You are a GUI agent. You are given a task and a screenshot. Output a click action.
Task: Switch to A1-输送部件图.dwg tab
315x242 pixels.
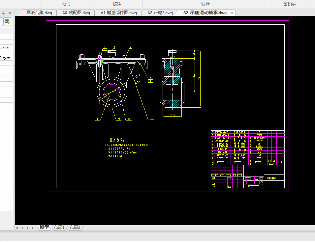pyautogui.click(x=118, y=13)
